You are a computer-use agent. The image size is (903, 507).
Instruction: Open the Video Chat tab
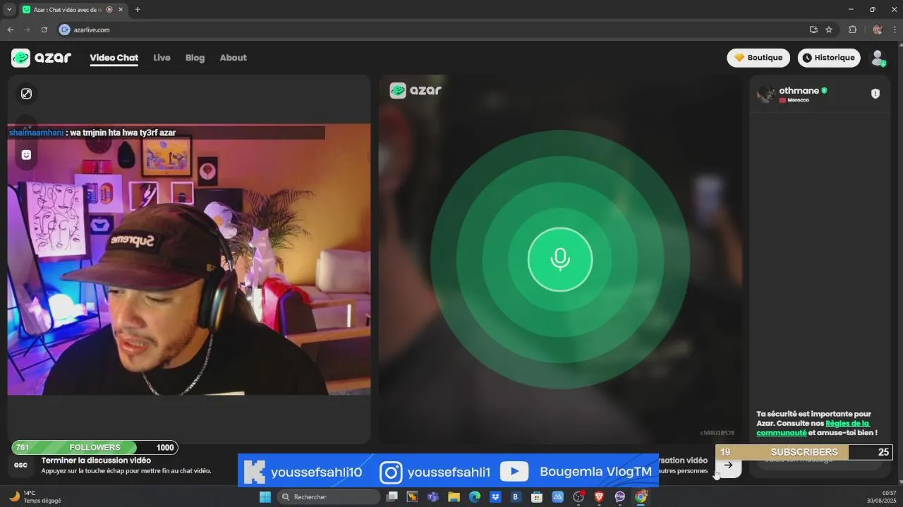click(x=114, y=58)
